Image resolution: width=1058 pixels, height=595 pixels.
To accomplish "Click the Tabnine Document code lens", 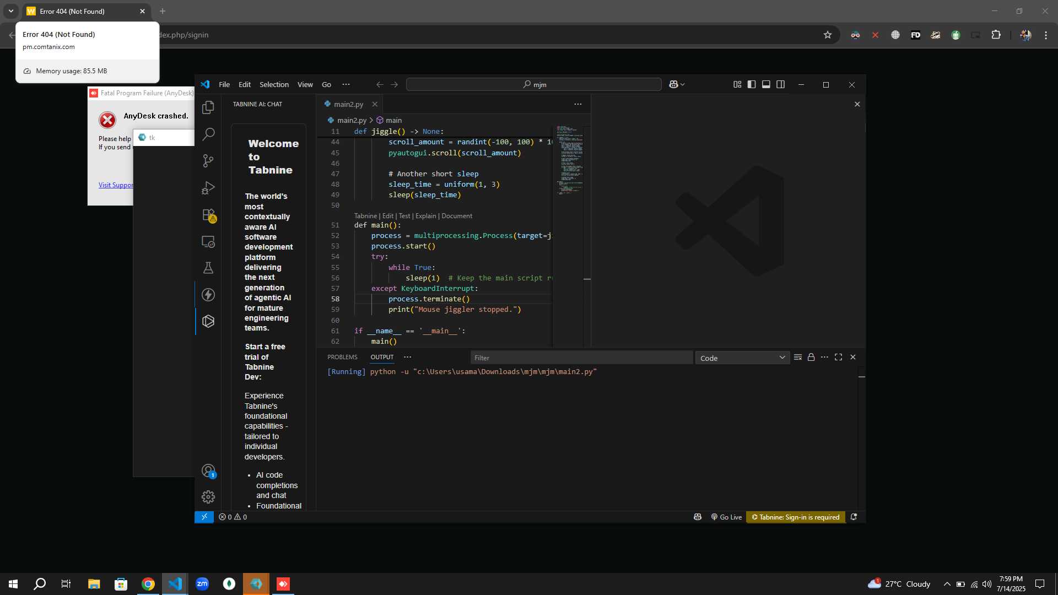I will 457,216.
